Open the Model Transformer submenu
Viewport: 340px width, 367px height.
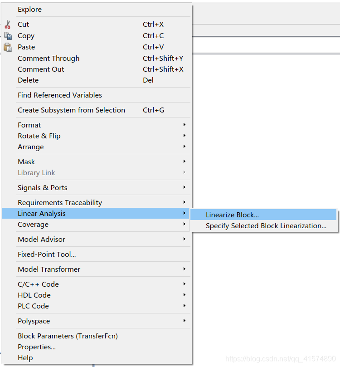pyautogui.click(x=97, y=269)
